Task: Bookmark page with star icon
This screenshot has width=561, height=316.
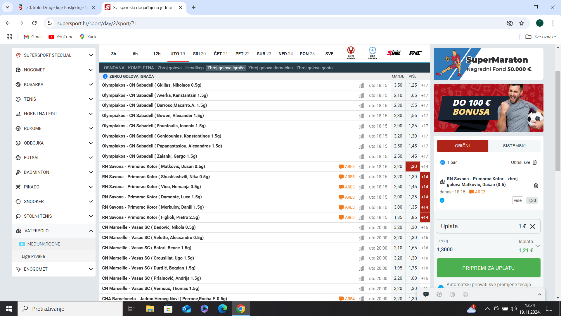Action: click(522, 23)
